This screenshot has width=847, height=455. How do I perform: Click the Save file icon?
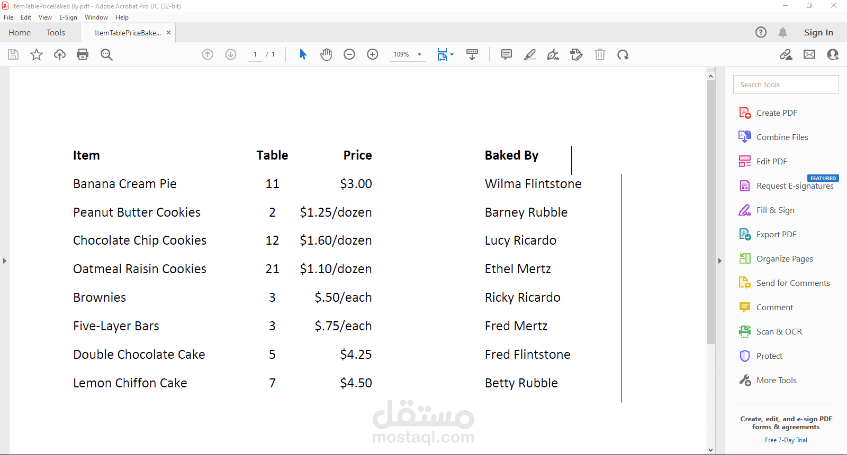[13, 54]
